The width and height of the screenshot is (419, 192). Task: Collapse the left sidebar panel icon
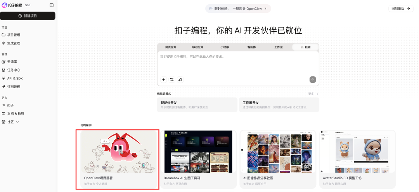pos(52,5)
